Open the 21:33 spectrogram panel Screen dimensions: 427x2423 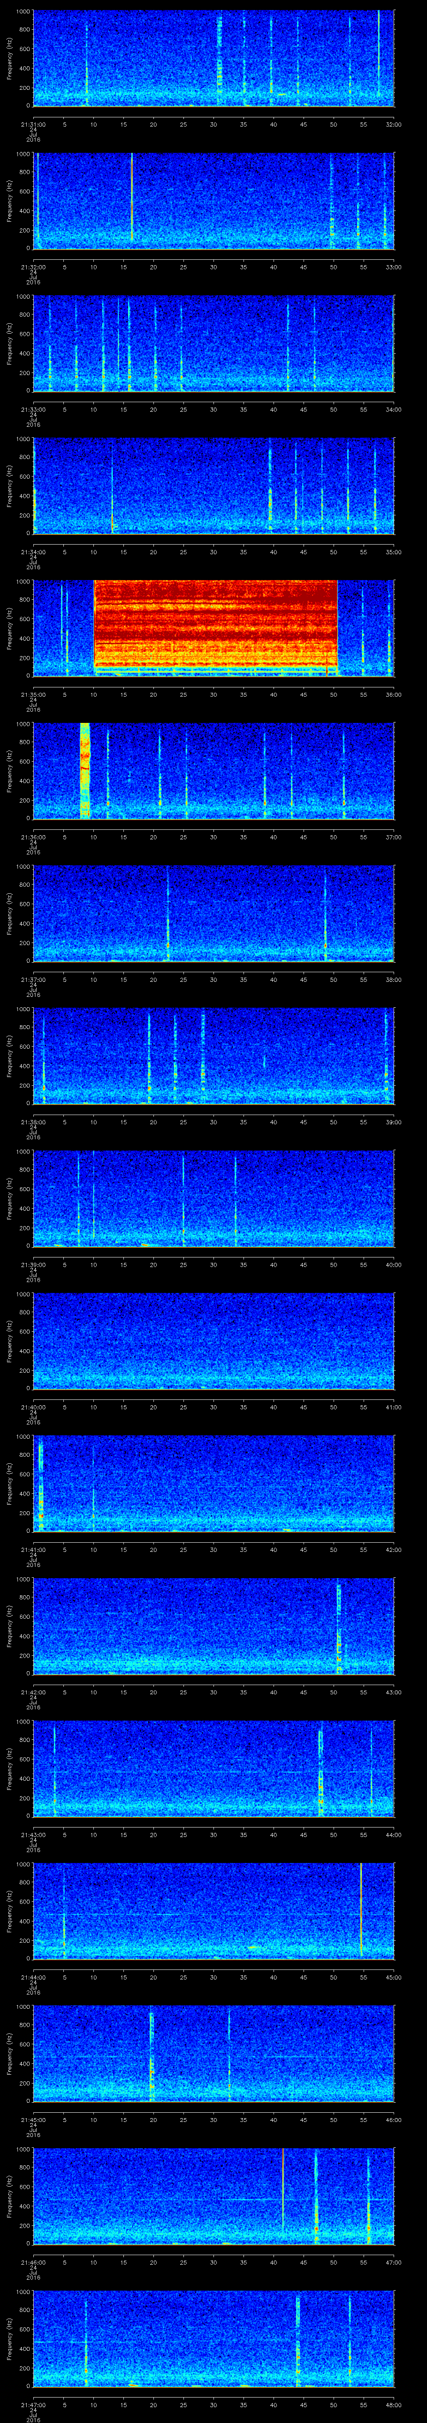tap(214, 343)
